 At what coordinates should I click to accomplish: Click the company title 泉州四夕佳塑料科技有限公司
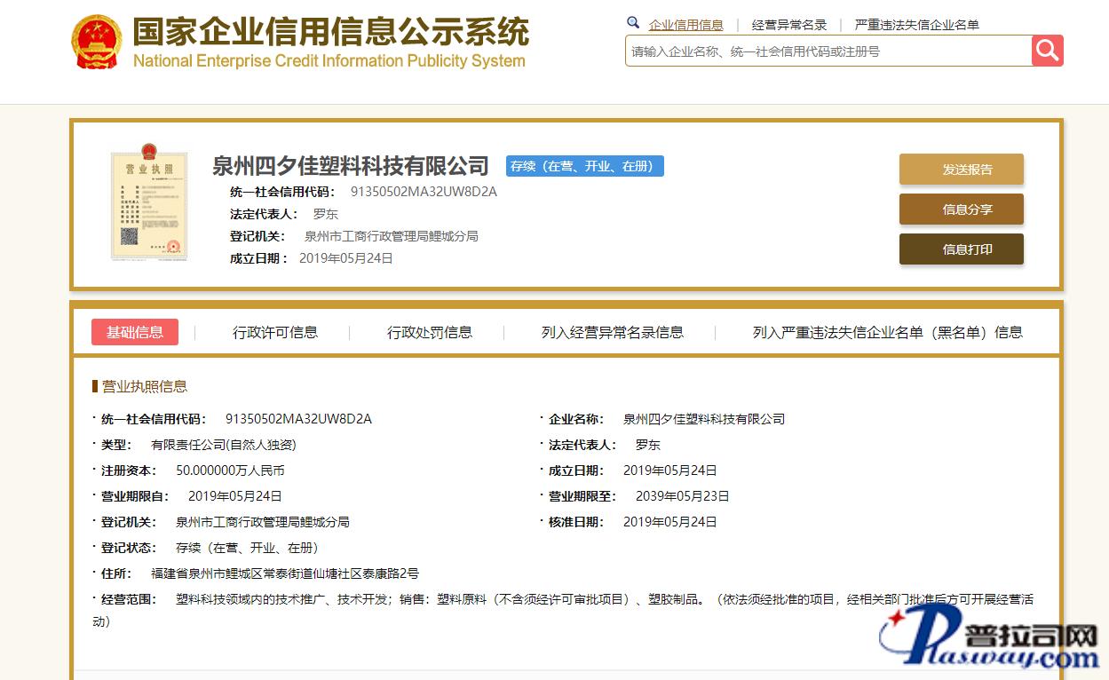[350, 166]
